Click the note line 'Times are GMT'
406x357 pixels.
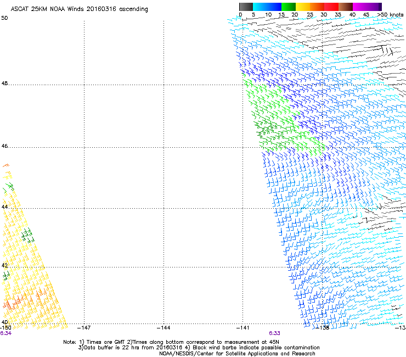point(106,342)
